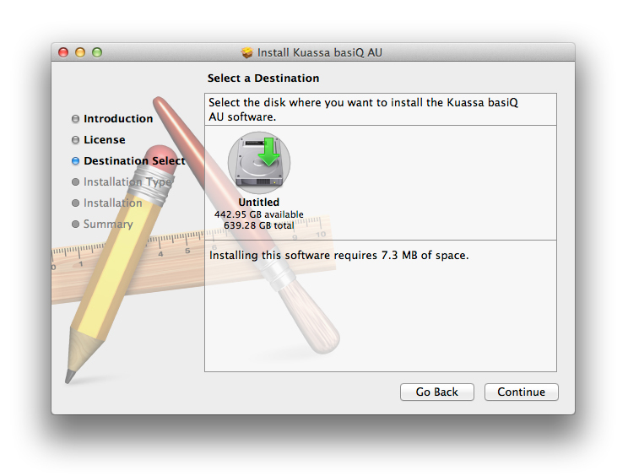The width and height of the screenshot is (628, 476).
Task: Click the 'Untitled' disk name label
Action: coord(259,203)
